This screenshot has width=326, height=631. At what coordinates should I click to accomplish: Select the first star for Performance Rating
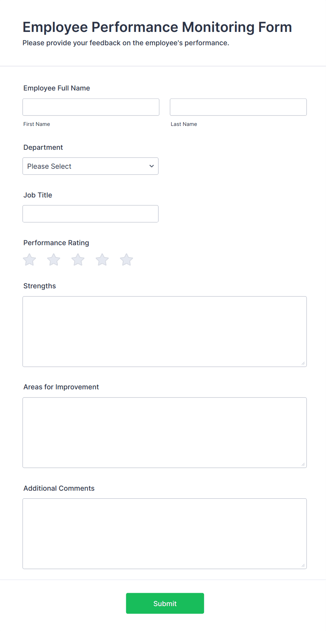coord(29,260)
